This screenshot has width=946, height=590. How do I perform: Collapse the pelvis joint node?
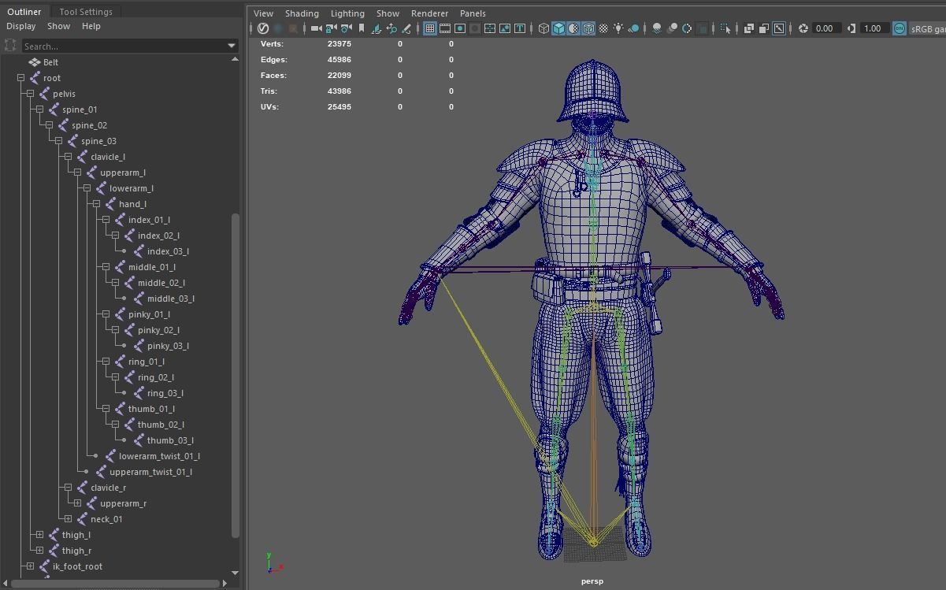tap(31, 94)
